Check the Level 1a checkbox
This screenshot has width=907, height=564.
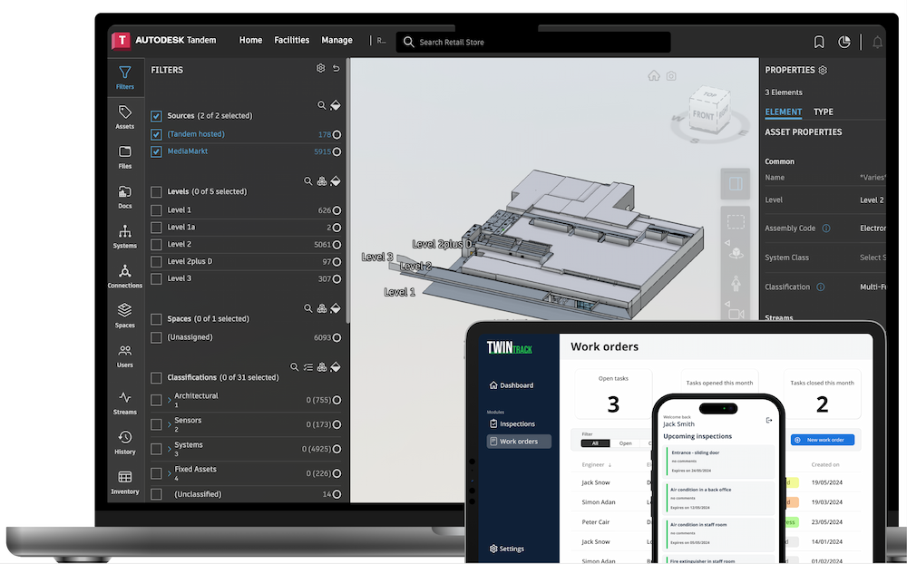click(156, 228)
